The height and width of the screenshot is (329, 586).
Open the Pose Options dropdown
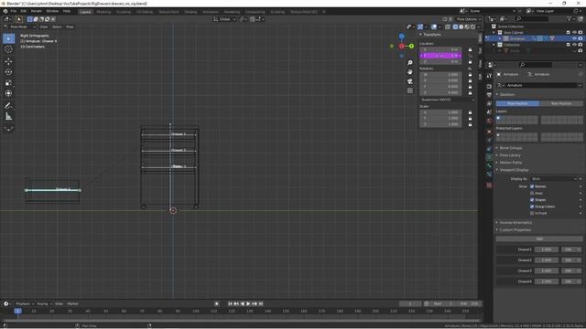coord(468,19)
